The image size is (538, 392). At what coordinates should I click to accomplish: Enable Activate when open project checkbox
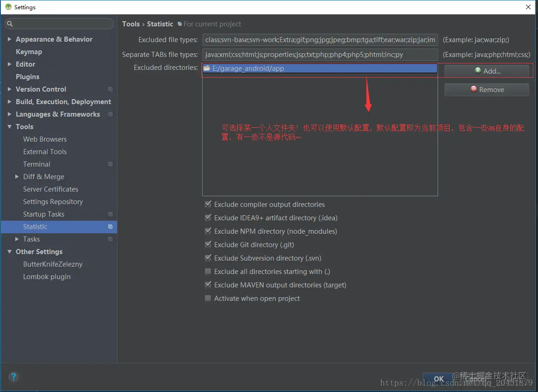click(x=208, y=299)
